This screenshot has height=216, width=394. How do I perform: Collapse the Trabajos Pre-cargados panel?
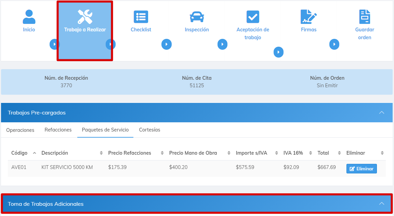(x=382, y=113)
